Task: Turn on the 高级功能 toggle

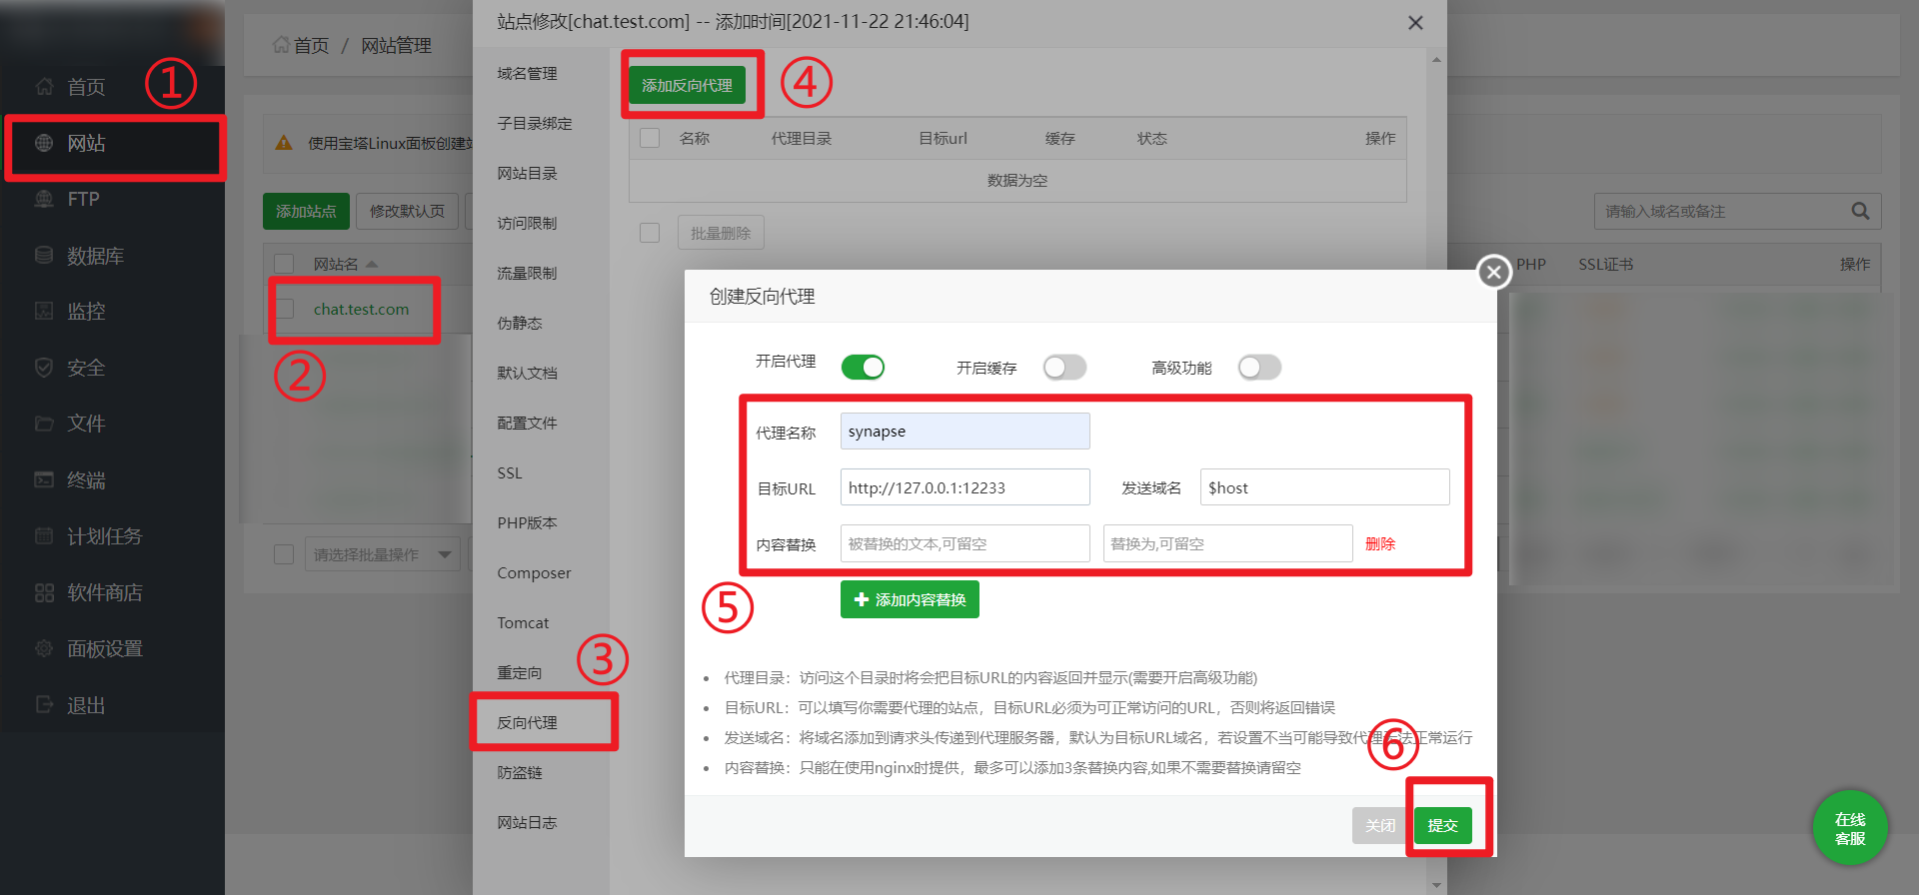Action: tap(1259, 368)
